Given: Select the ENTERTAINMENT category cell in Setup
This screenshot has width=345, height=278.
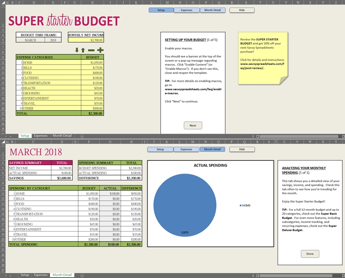Looking at the screenshot, I should (52, 98).
